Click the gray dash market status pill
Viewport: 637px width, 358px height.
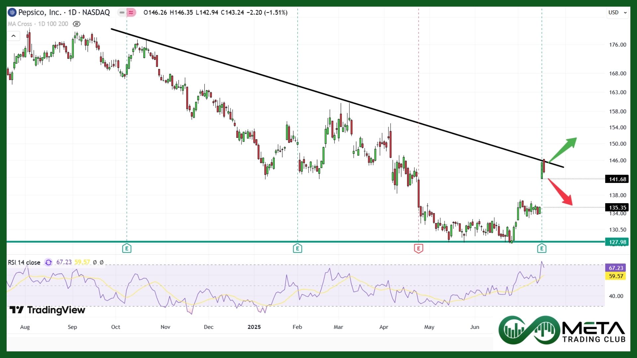[122, 13]
